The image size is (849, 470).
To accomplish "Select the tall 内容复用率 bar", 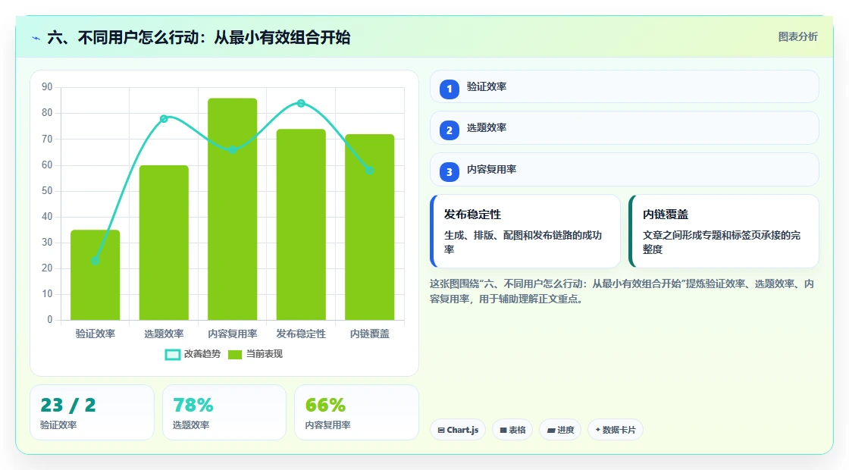I will tap(232, 209).
